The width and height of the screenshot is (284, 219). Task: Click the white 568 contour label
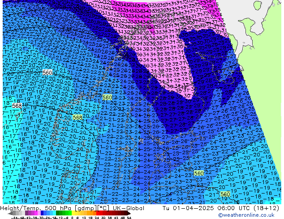pyautogui.click(x=17, y=106)
